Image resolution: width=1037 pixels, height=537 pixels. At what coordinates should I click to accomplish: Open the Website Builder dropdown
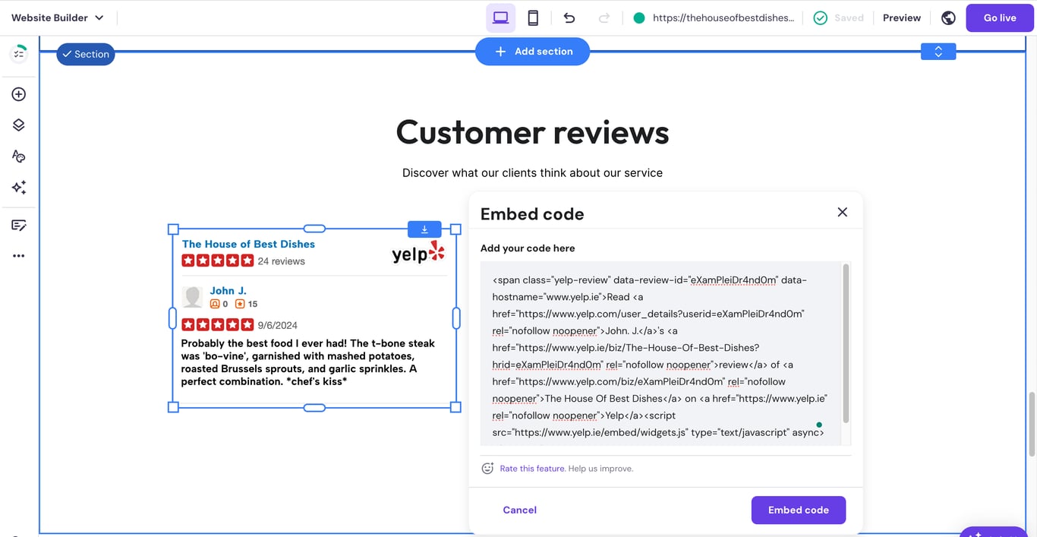pos(57,17)
